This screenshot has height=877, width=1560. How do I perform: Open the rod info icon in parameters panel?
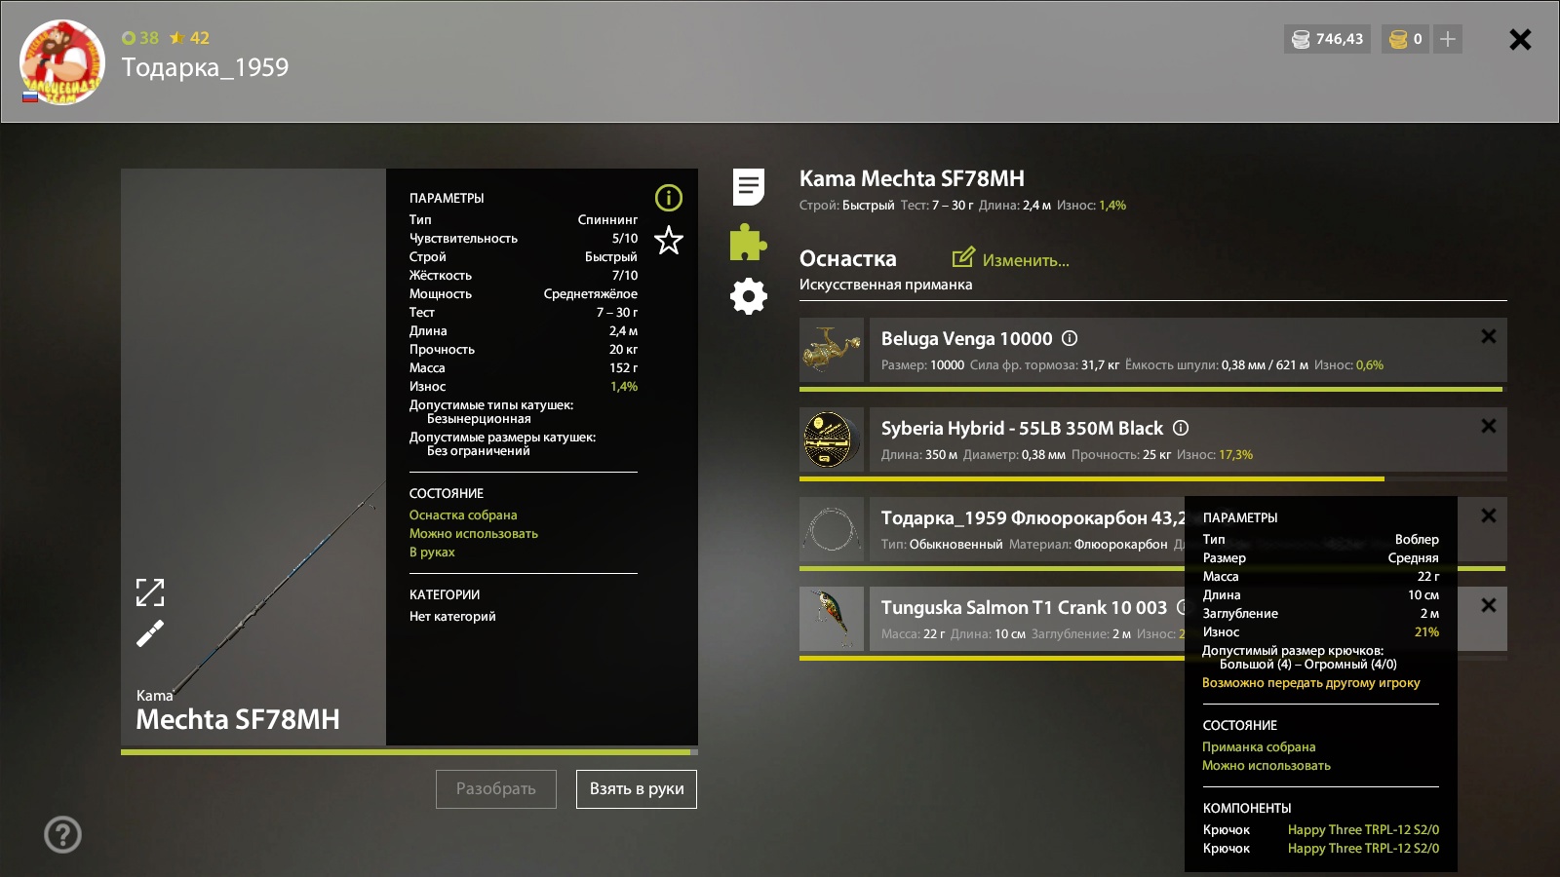[669, 198]
